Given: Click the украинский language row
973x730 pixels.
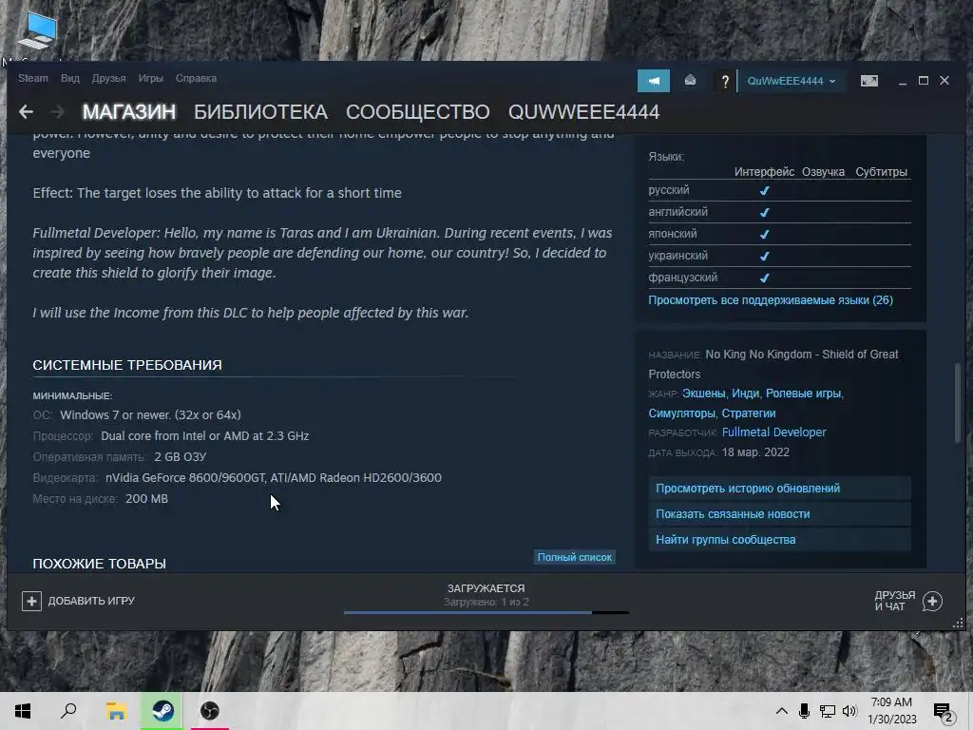Looking at the screenshot, I should tap(779, 256).
